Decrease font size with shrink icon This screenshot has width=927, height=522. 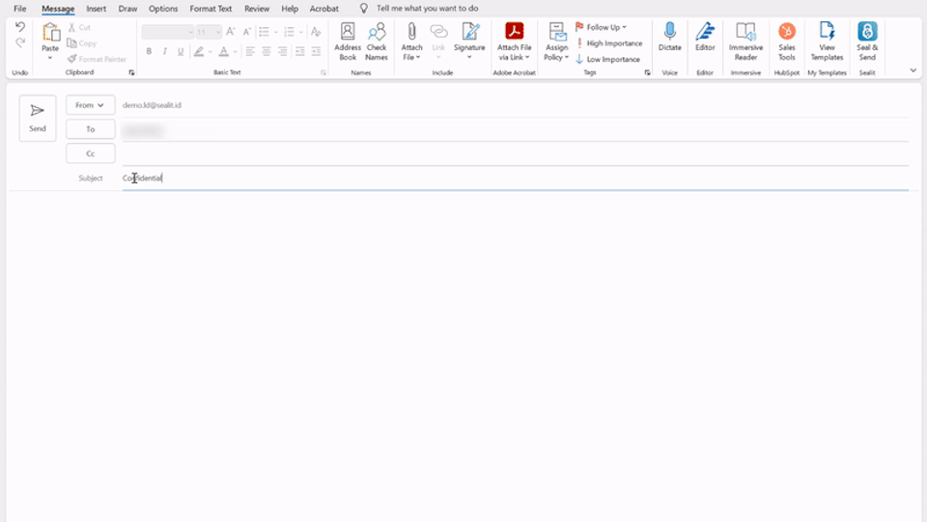pyautogui.click(x=247, y=31)
